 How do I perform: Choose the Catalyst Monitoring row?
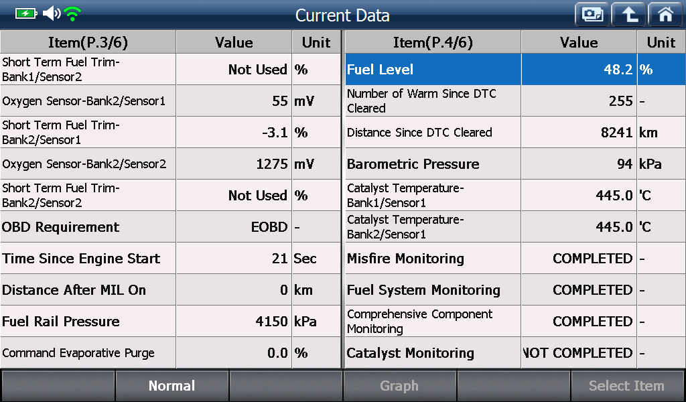pyautogui.click(x=515, y=353)
